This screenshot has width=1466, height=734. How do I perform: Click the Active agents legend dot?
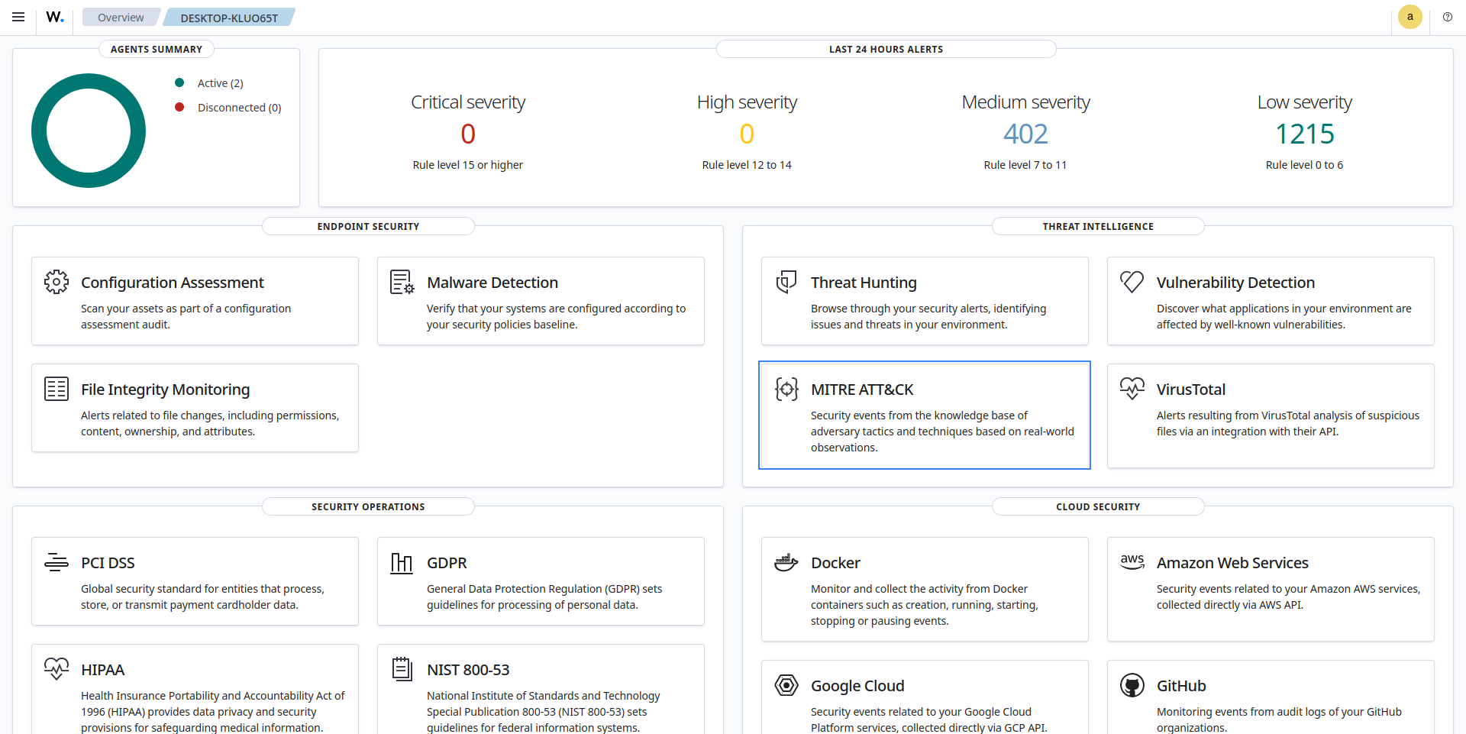[179, 82]
